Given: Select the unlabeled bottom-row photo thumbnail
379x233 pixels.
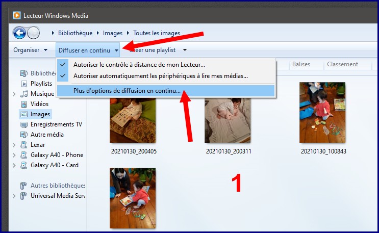Looking at the screenshot, I should click(x=133, y=198).
